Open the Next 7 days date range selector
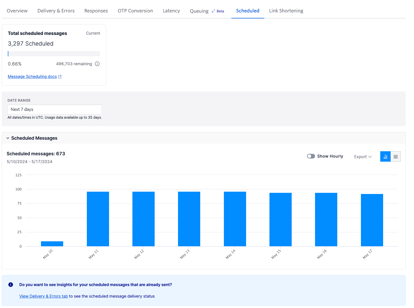414x308 pixels. pyautogui.click(x=55, y=109)
